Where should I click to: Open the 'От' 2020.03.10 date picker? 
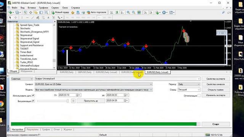click(x=78, y=95)
